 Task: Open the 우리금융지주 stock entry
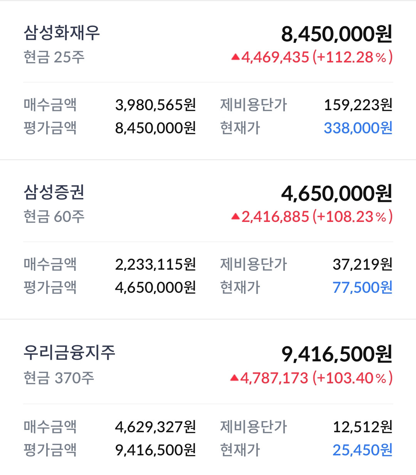click(69, 352)
